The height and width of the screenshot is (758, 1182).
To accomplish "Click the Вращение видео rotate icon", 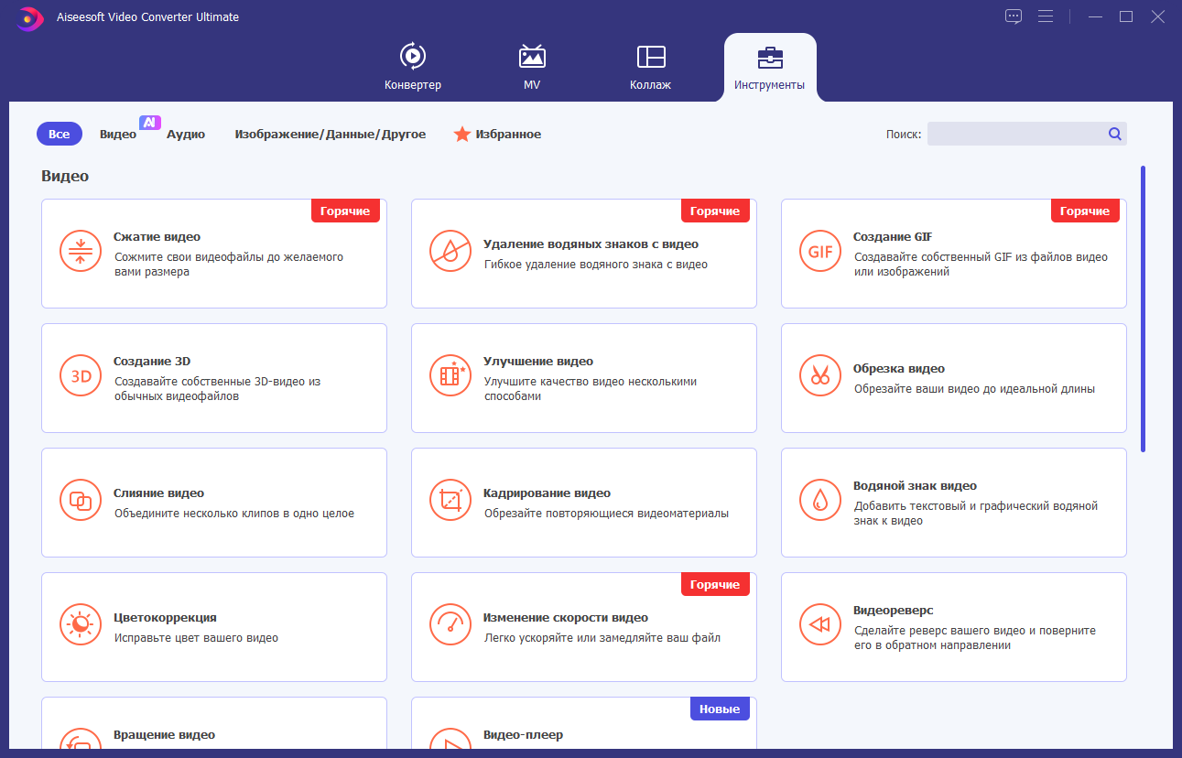I will (x=81, y=738).
